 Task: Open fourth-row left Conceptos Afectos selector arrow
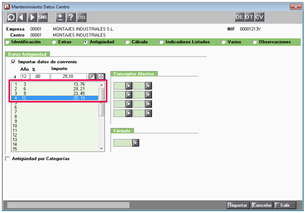pyautogui.click(x=129, y=113)
